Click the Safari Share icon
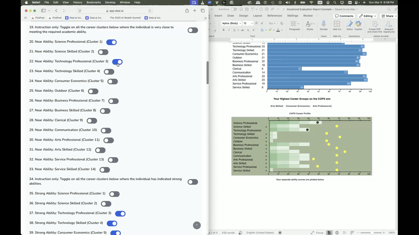Image resolution: width=419 pixels, height=235 pixels. point(187,11)
